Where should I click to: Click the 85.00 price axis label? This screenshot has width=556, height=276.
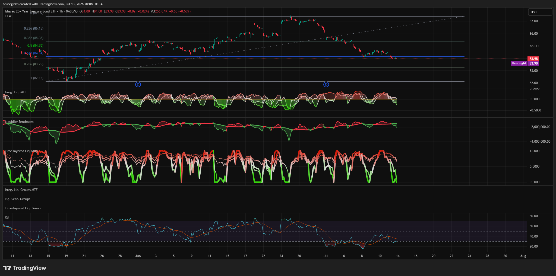pyautogui.click(x=533, y=46)
